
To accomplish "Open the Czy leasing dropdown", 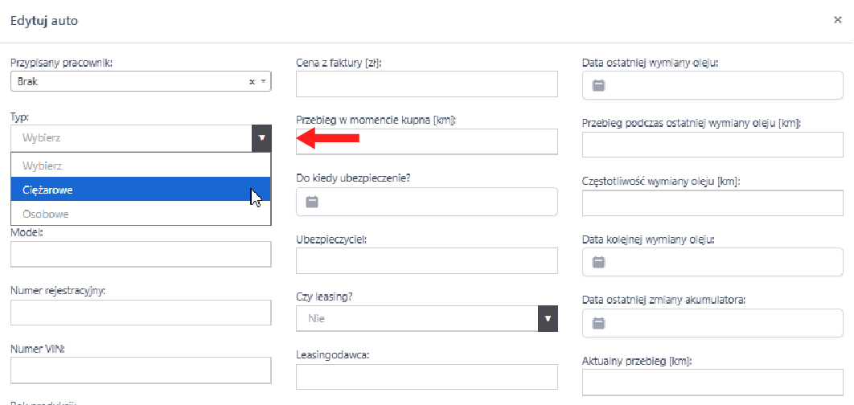I will pyautogui.click(x=548, y=318).
